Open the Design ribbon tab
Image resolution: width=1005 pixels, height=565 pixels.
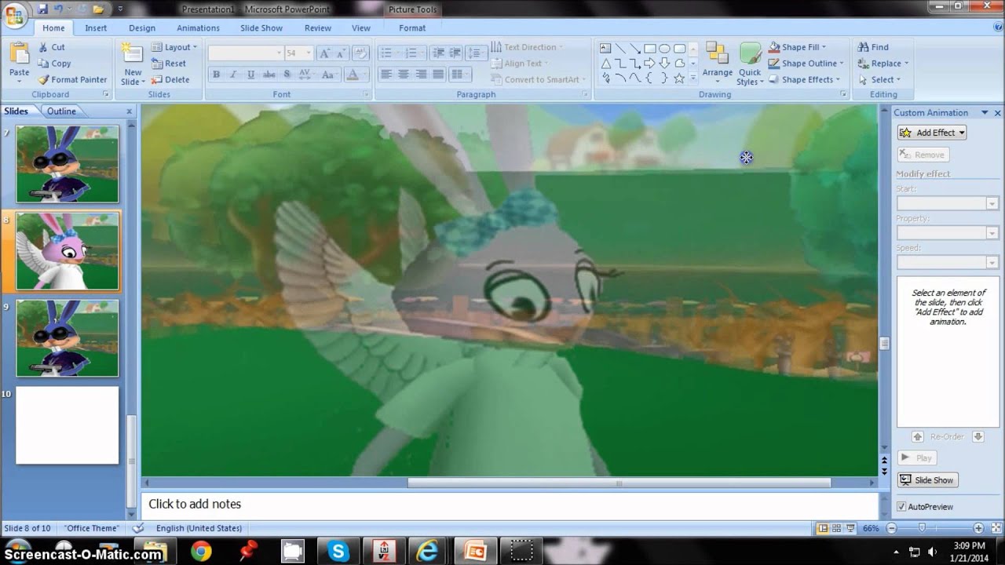pyautogui.click(x=142, y=27)
